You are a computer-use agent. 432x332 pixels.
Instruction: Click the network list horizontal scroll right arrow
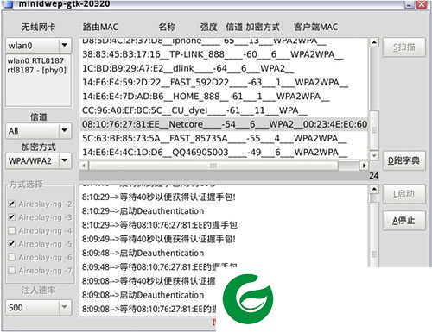pos(364,166)
